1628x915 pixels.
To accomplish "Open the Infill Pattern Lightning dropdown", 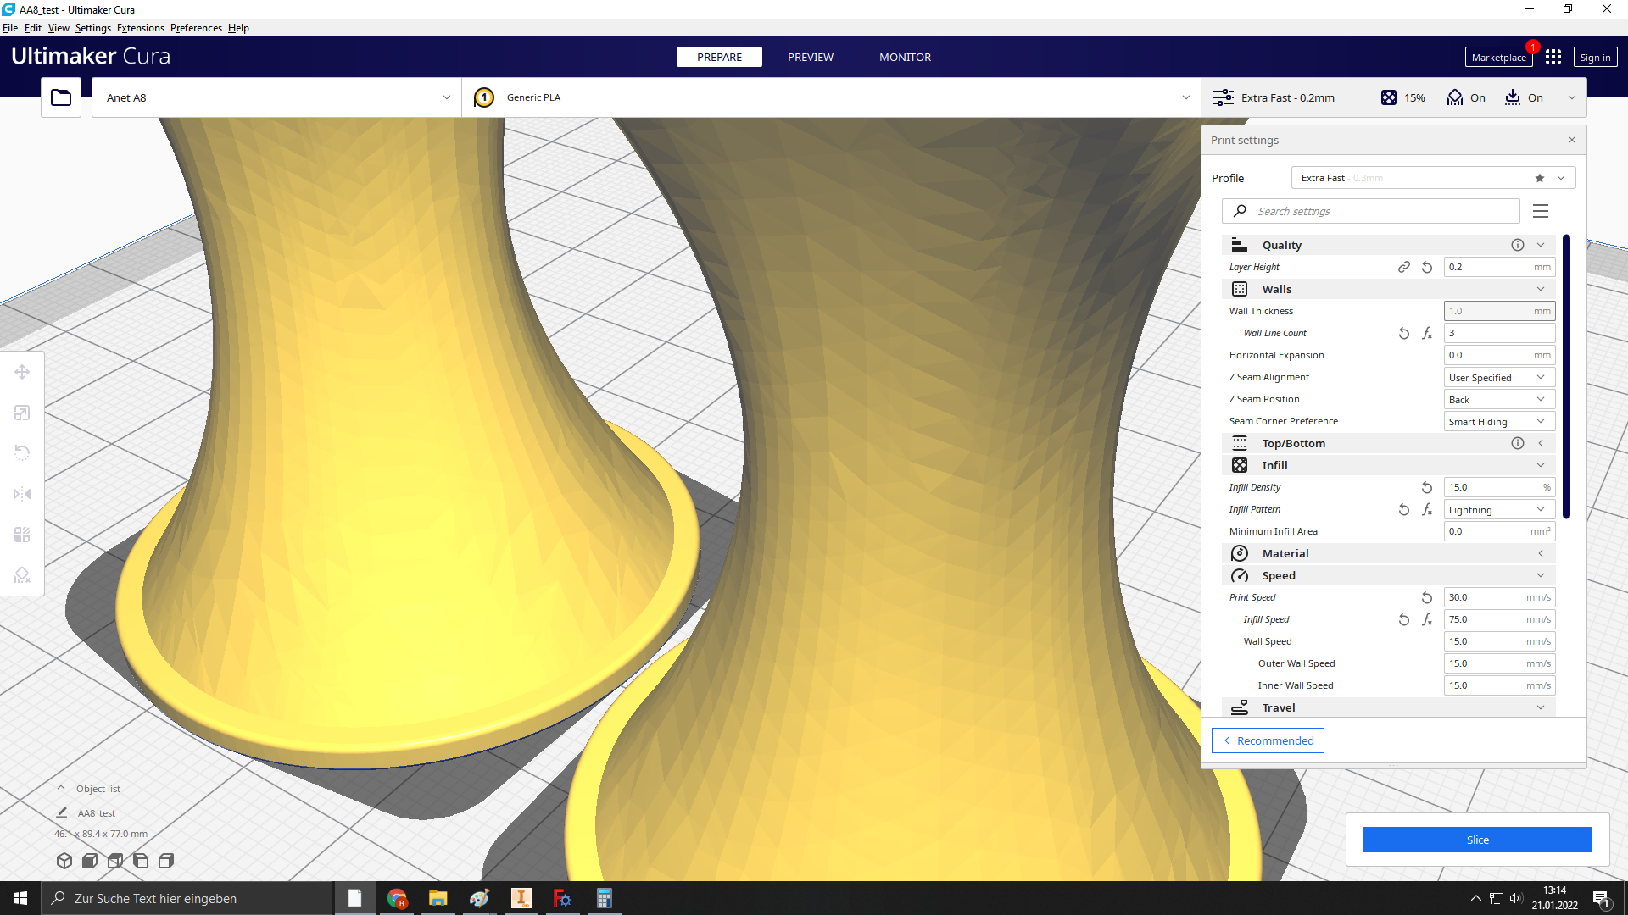I will (1499, 509).
